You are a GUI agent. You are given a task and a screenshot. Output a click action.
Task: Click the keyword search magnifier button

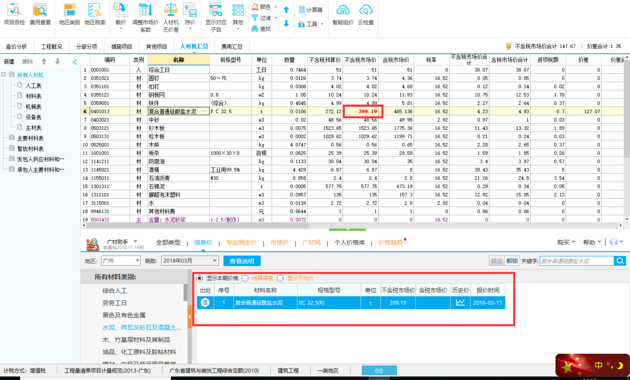point(620,261)
